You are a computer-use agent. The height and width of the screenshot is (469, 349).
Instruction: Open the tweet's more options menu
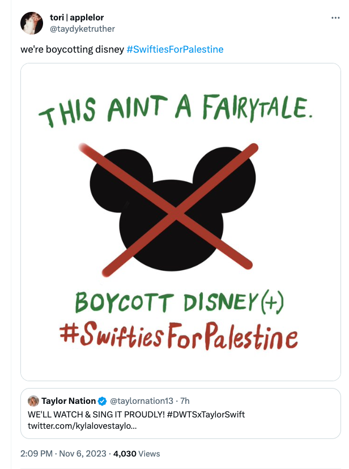coord(335,18)
